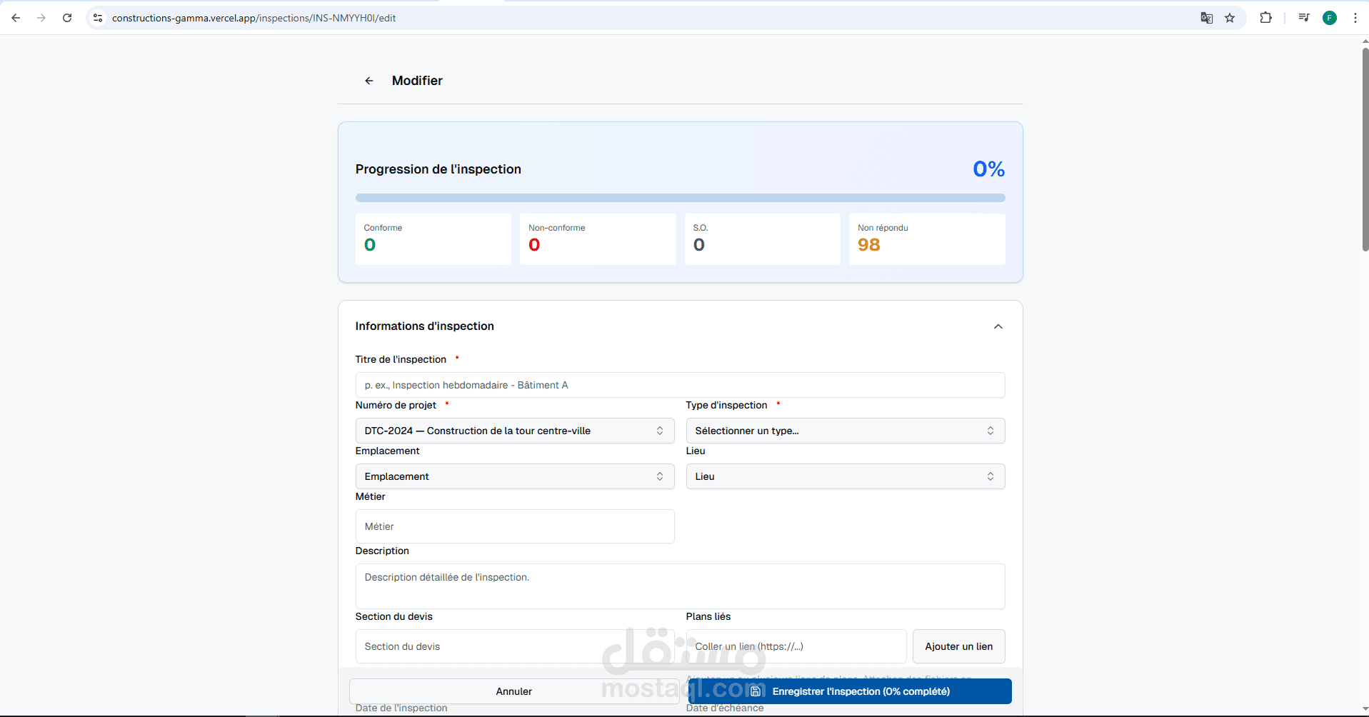
Task: Click the Progression de l'inspection heading
Action: (438, 169)
